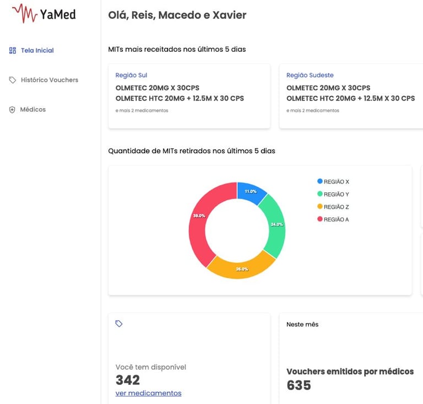Open the Médicos section
This screenshot has width=423, height=404.
(32, 110)
